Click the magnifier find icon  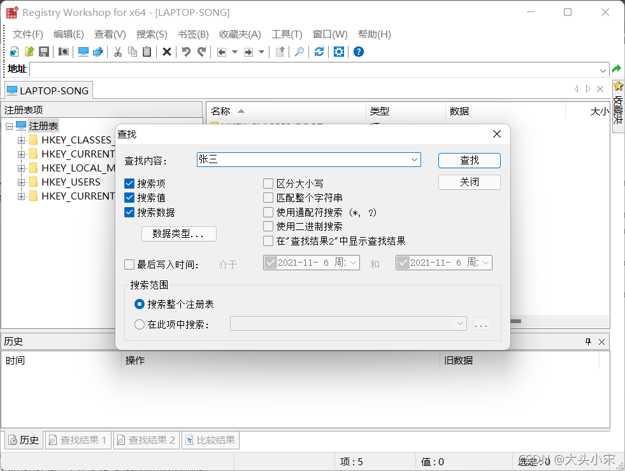[299, 52]
